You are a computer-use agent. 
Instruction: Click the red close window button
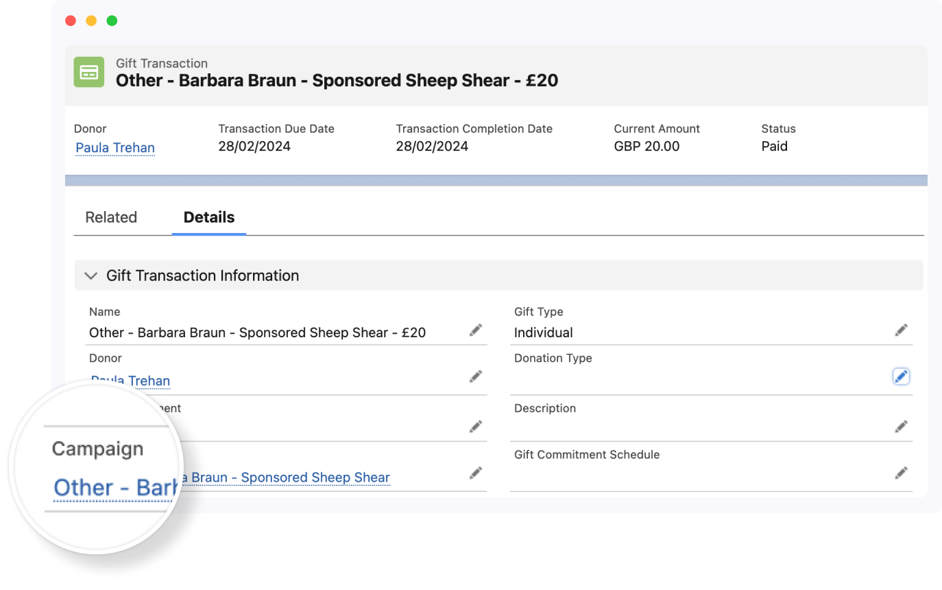(x=71, y=21)
